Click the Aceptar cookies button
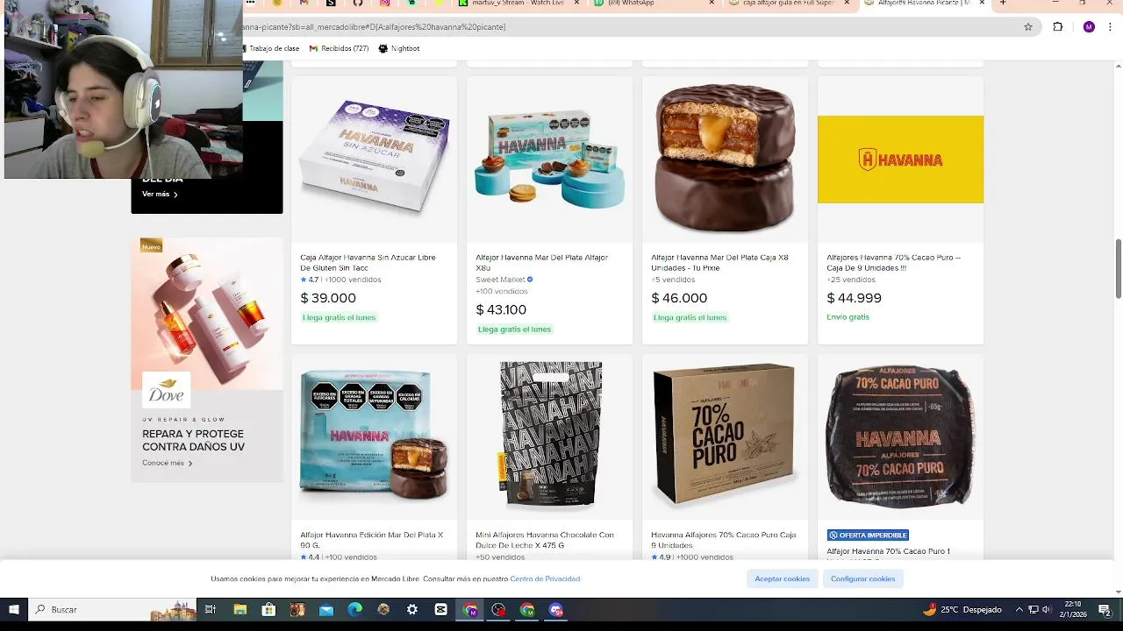This screenshot has width=1123, height=631. (783, 579)
